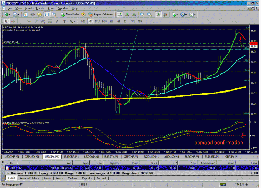Pick the vertical line drawing tool
Image resolution: width=261 pixels, height=188 pixels.
click(22, 21)
